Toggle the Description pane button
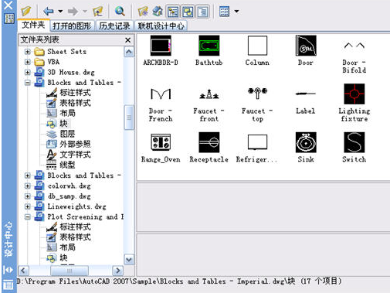 pyautogui.click(x=203, y=12)
